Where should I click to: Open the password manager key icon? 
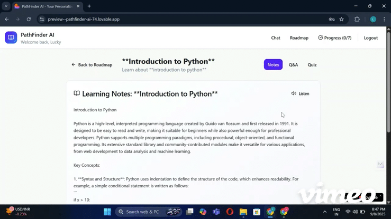point(331,19)
